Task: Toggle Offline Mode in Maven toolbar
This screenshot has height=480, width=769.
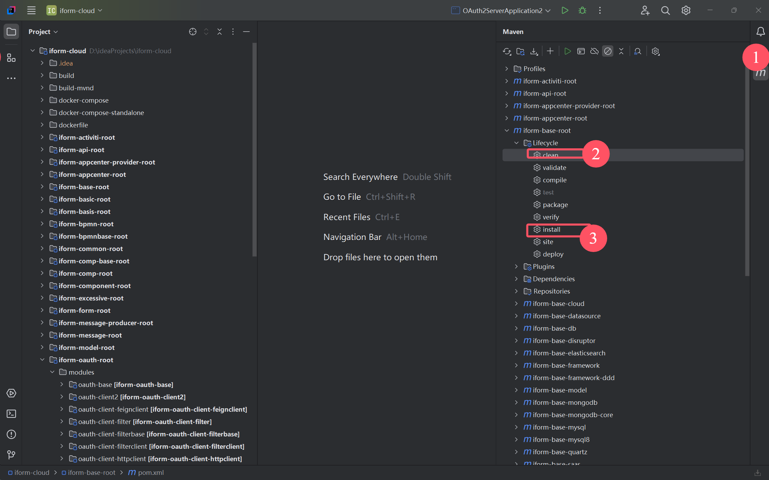Action: (x=594, y=52)
